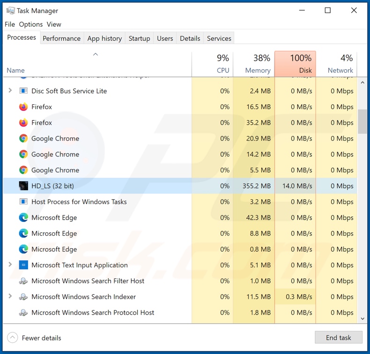Click the 355.2 MB memory value
The image size is (370, 354).
point(257,186)
